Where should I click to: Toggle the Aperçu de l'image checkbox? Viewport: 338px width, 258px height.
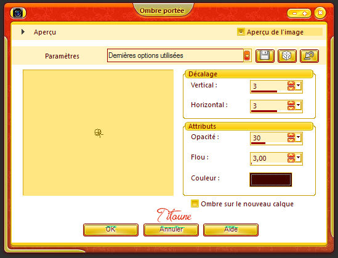tap(241, 32)
